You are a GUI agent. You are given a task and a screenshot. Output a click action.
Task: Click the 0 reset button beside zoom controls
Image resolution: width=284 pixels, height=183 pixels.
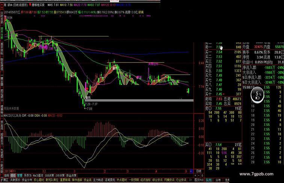202,175
